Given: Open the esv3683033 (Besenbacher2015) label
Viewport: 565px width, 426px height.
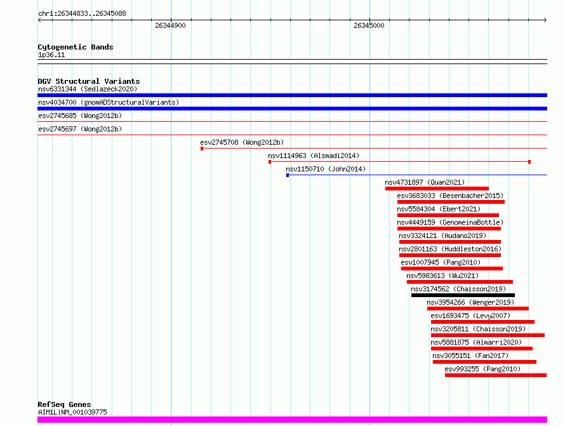Looking at the screenshot, I should click(450, 196).
